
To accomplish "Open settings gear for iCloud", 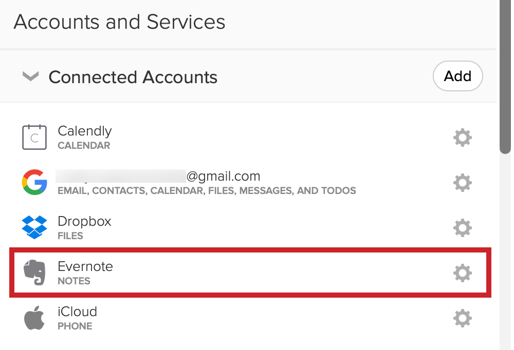I will click(x=463, y=318).
